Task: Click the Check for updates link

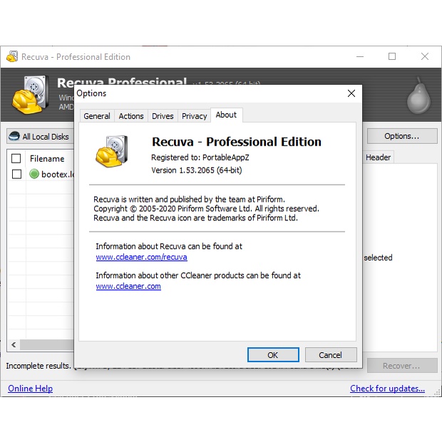Action: coord(387,389)
